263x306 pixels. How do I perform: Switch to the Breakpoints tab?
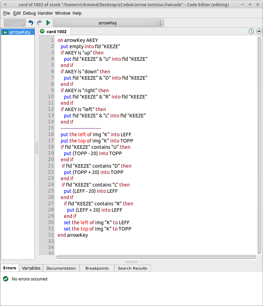97,268
